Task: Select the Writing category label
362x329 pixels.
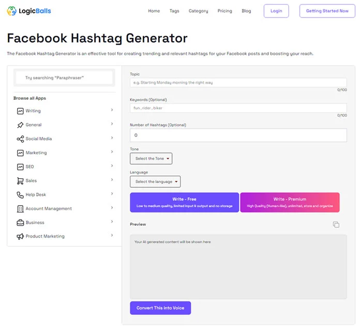Action: click(33, 111)
